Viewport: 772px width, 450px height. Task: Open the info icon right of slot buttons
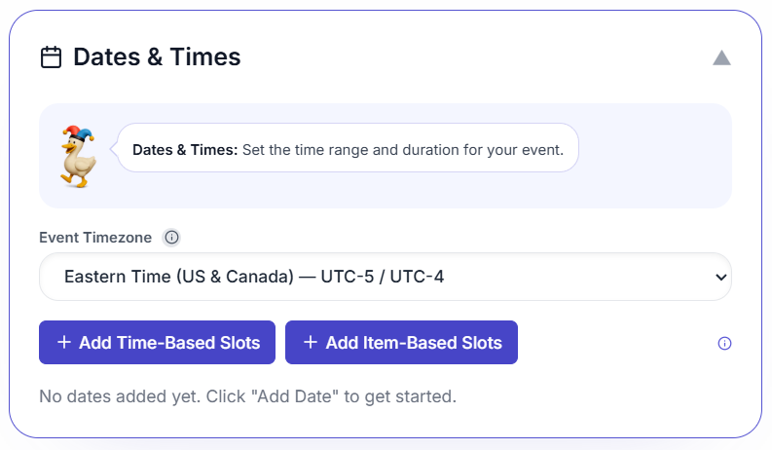723,343
